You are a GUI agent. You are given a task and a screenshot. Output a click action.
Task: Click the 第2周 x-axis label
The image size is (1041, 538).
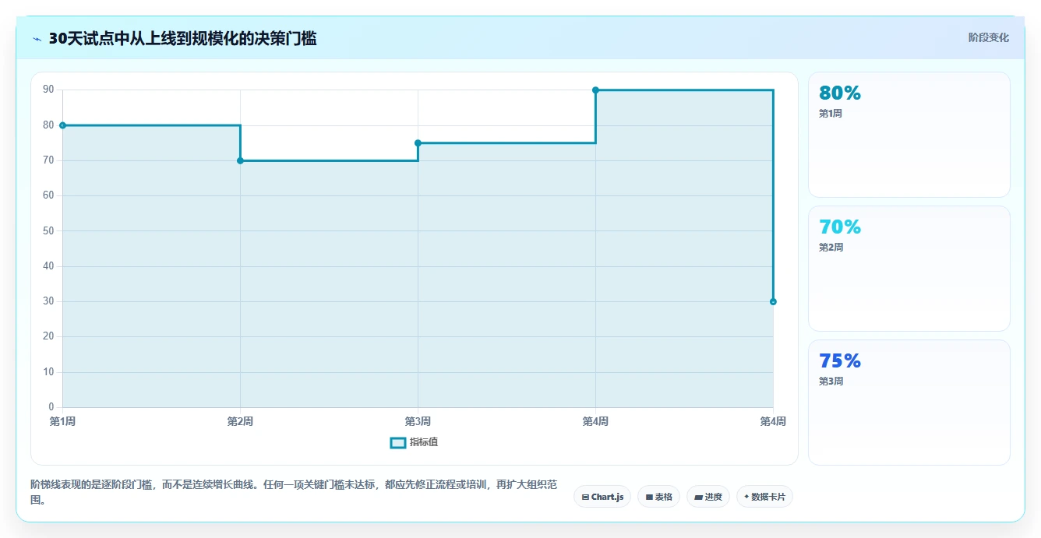click(x=240, y=421)
